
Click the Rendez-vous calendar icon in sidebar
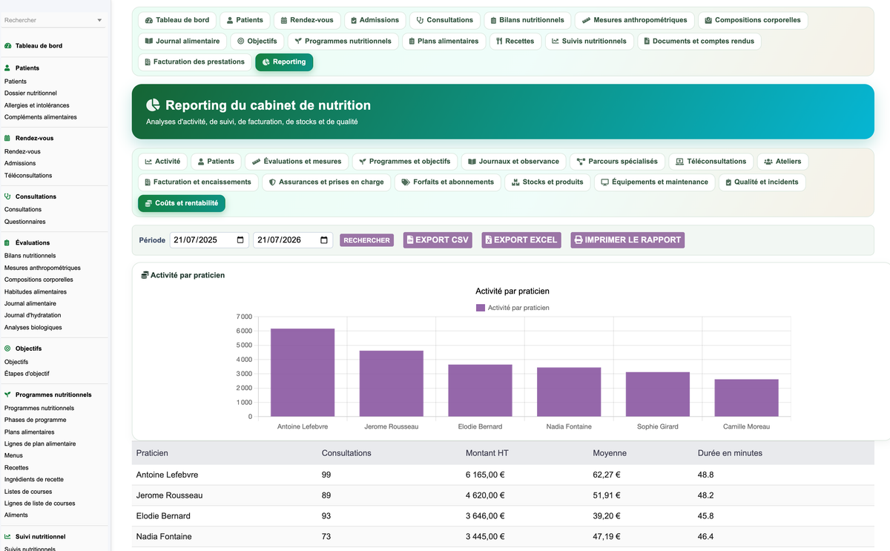tap(8, 138)
